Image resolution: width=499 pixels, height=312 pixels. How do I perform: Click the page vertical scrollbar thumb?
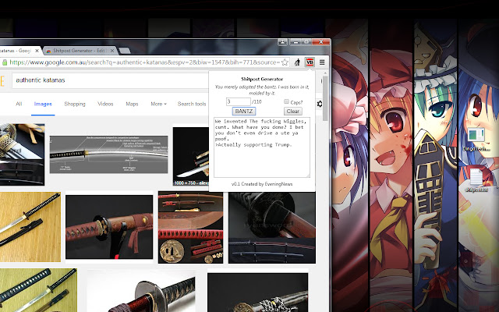325,99
